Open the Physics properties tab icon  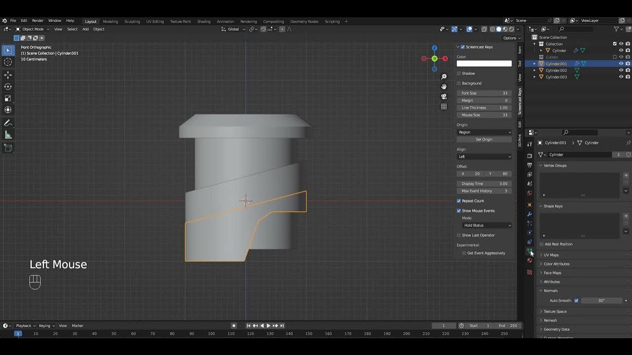[530, 233]
